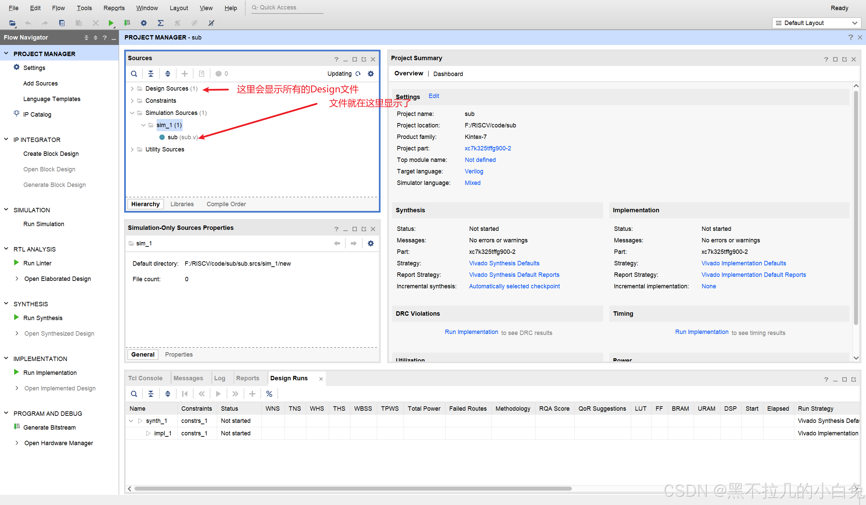Screen dimensions: 866x505
Task: Switch to Compile Order tab
Action: 226,204
